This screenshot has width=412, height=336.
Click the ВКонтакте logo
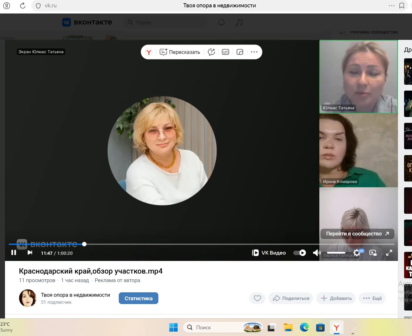[87, 22]
